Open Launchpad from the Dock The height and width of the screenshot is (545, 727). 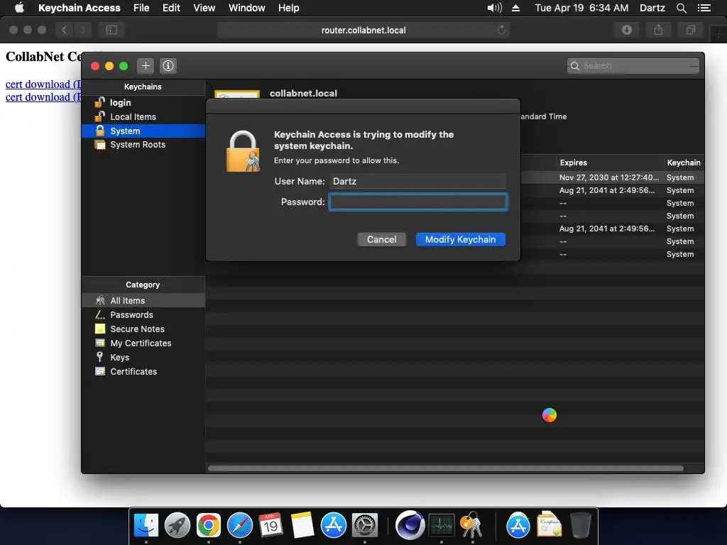177,526
